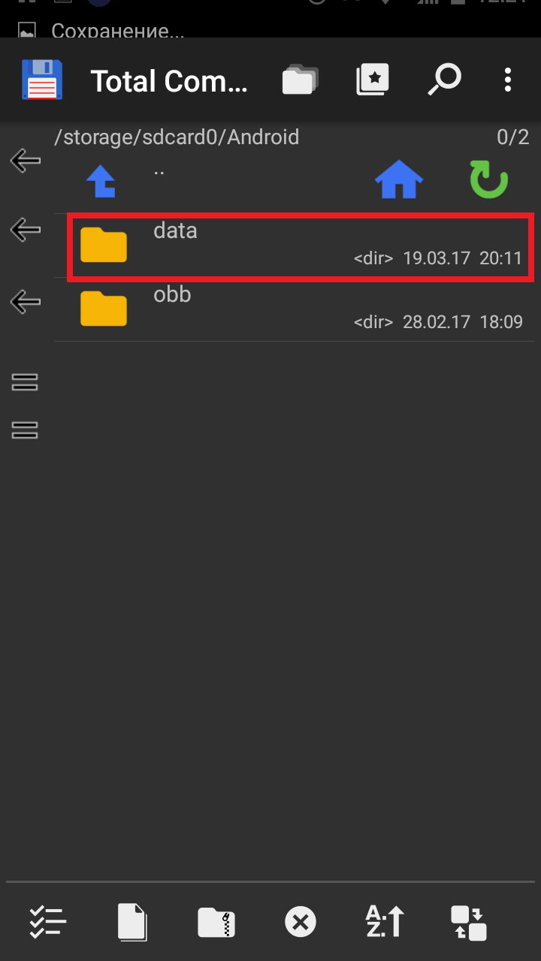Open the A-Z sort order options
Screen dimensions: 541x961
click(x=385, y=922)
